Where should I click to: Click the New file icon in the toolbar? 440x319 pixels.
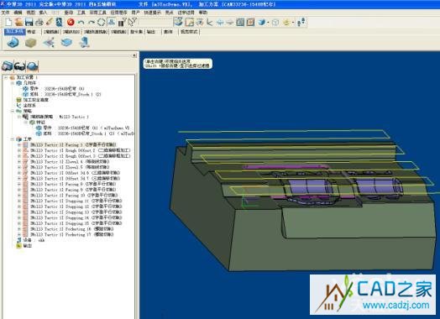(8, 22)
